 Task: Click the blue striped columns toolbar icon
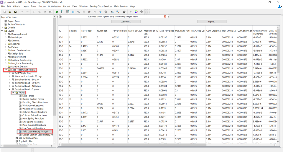pos(73,12)
